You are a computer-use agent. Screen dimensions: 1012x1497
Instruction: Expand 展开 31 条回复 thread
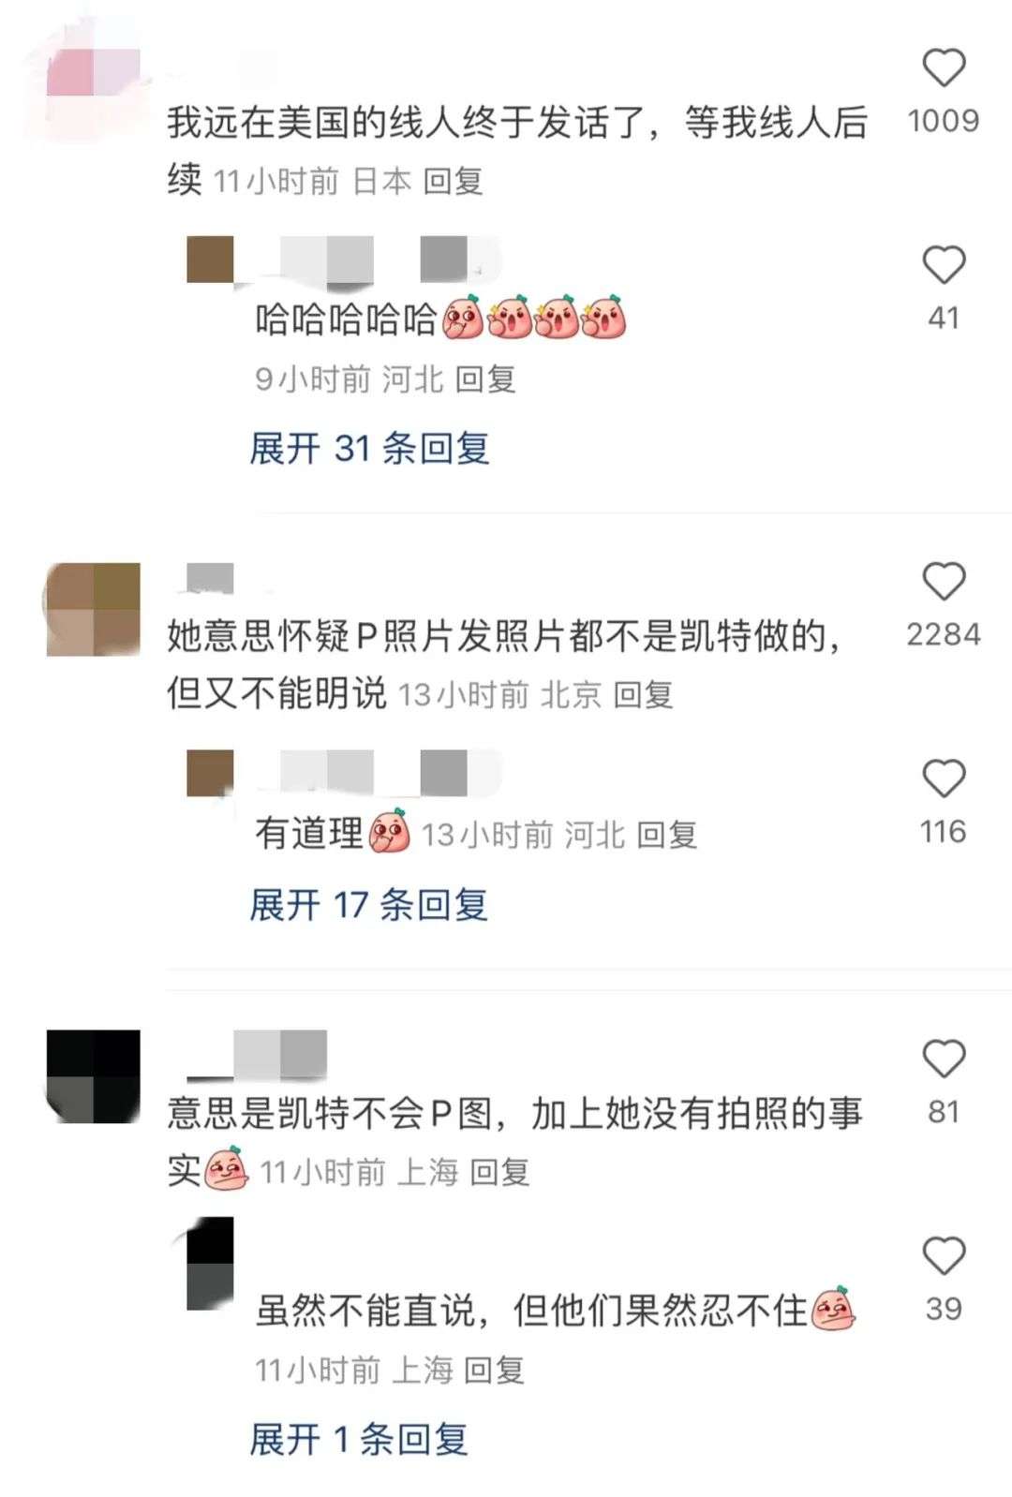click(x=369, y=449)
